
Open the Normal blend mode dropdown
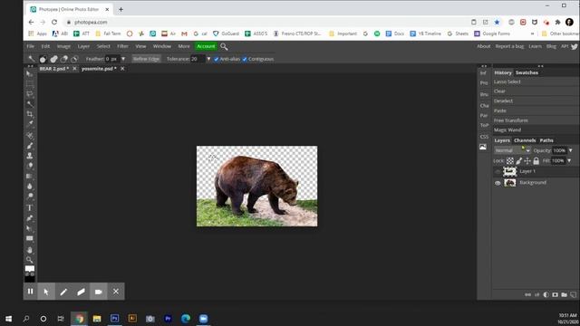click(513, 150)
